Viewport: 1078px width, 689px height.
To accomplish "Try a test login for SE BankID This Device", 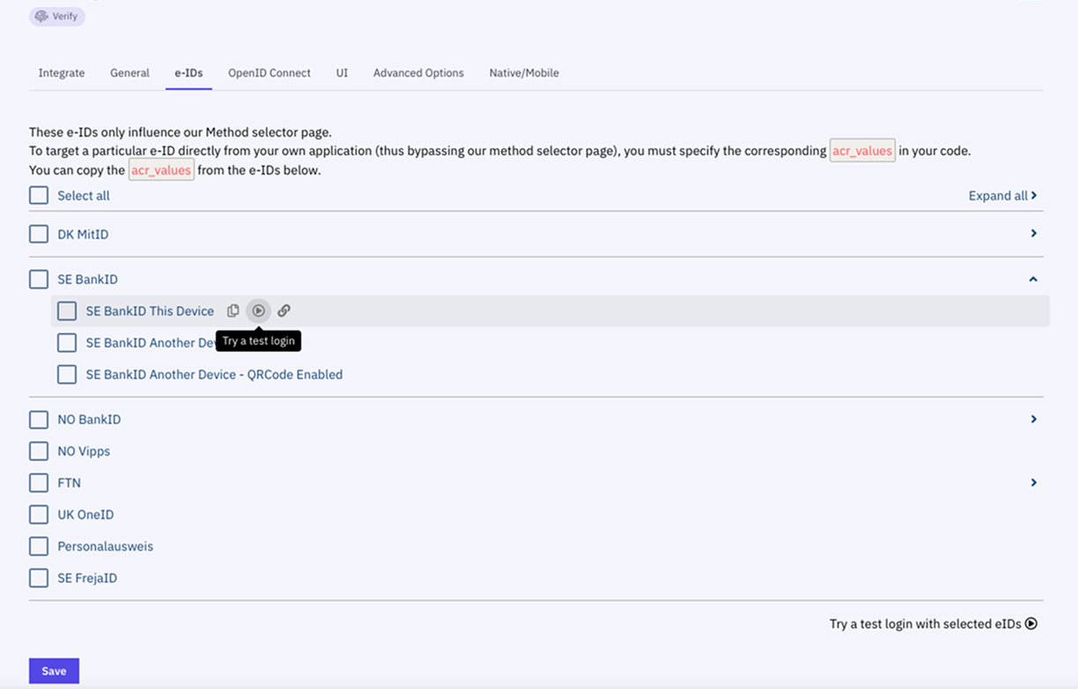I will point(258,310).
